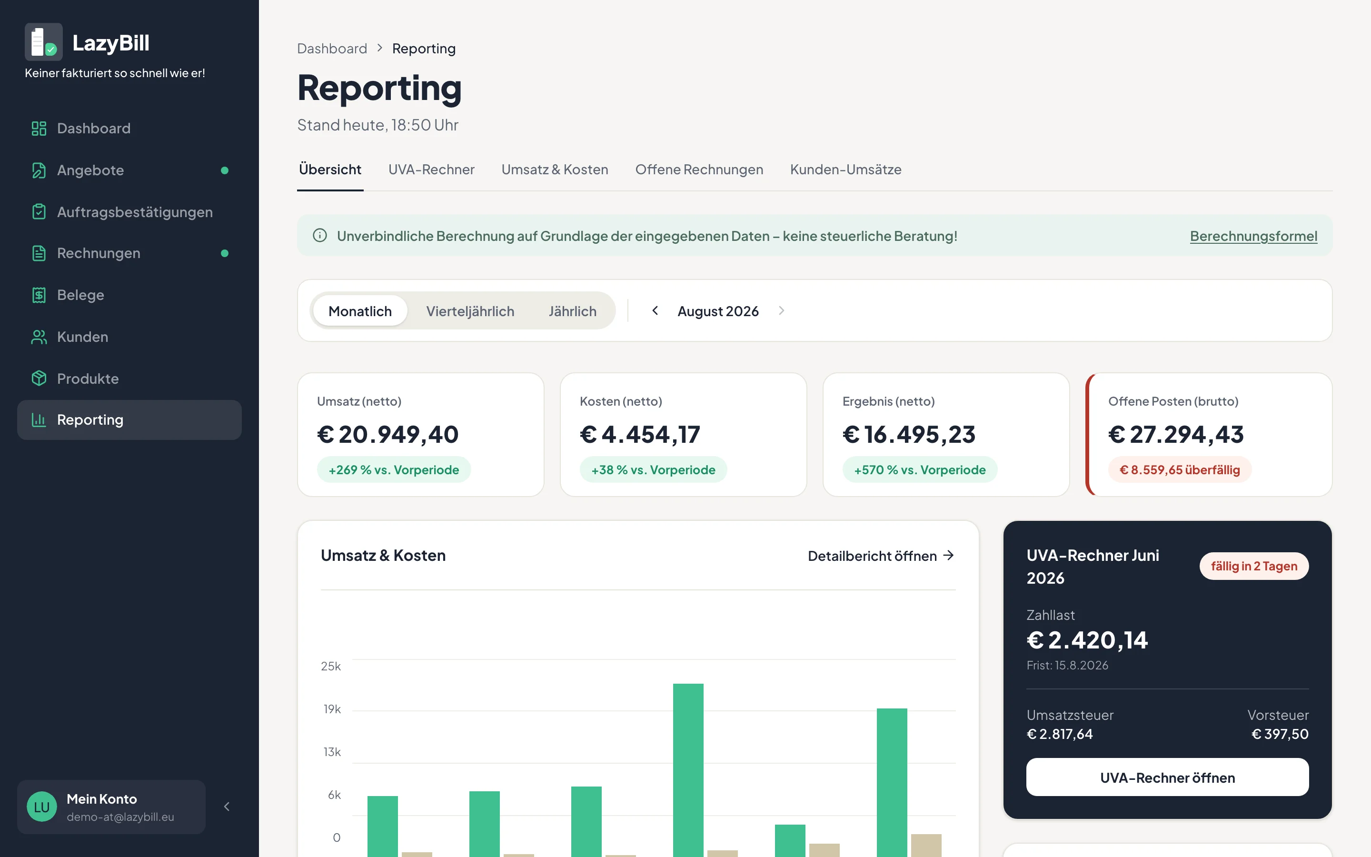
Task: Collapse the sidebar with the chevron
Action: click(x=227, y=807)
